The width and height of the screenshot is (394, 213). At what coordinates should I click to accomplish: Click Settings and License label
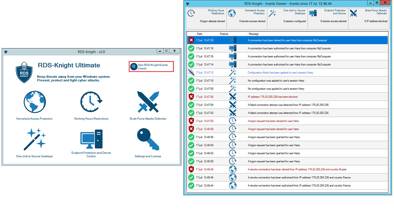click(x=148, y=156)
